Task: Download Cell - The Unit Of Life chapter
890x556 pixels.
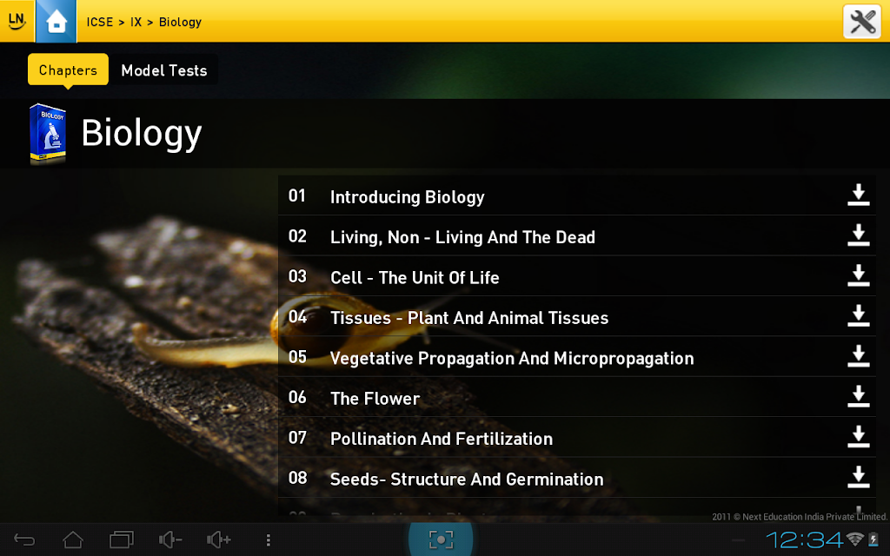Action: click(x=858, y=275)
